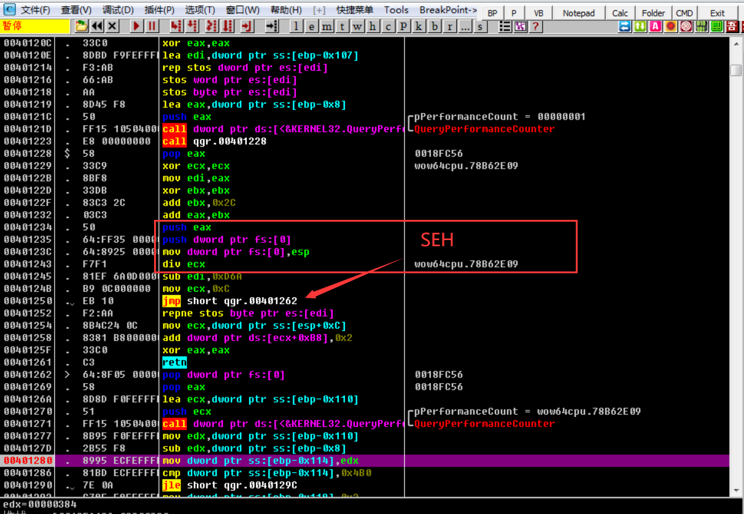The width and height of the screenshot is (744, 514).
Task: Click the VB button
Action: [x=538, y=13]
